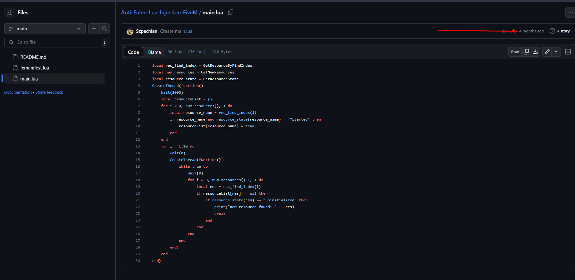Open the Documentation link
Viewport: 575px width, 280px height.
[x=18, y=92]
